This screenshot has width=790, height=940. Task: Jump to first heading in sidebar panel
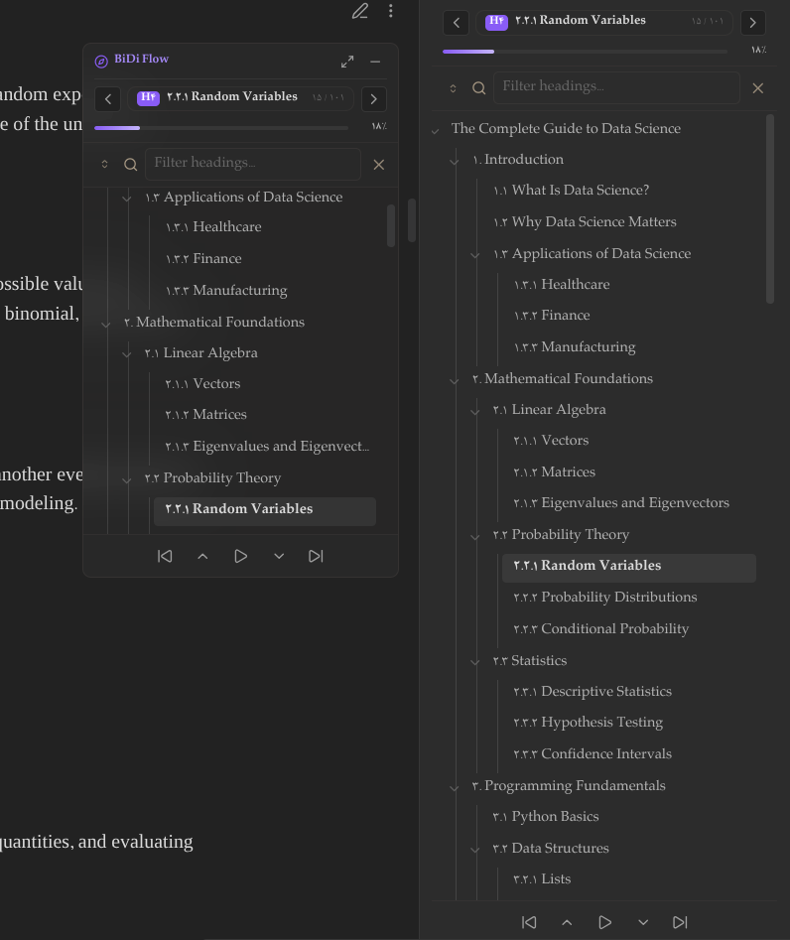529,922
